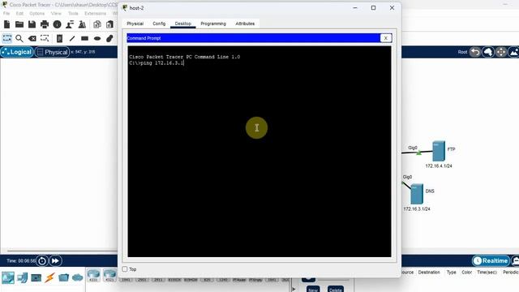Viewport: 519px width, 292px height.
Task: Click the New Cluster cloud icon
Action: pos(488,52)
